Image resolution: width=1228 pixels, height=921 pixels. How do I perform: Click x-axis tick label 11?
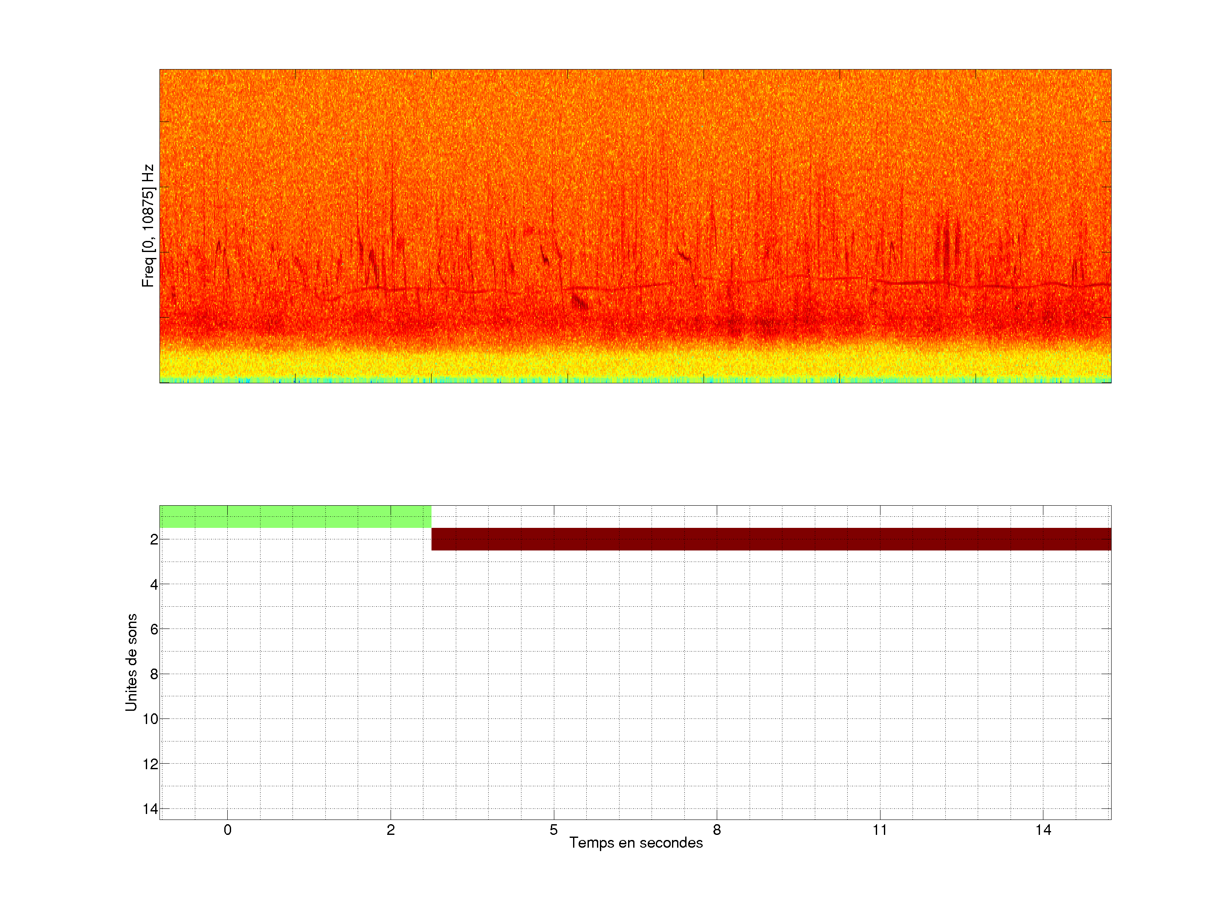tap(880, 830)
